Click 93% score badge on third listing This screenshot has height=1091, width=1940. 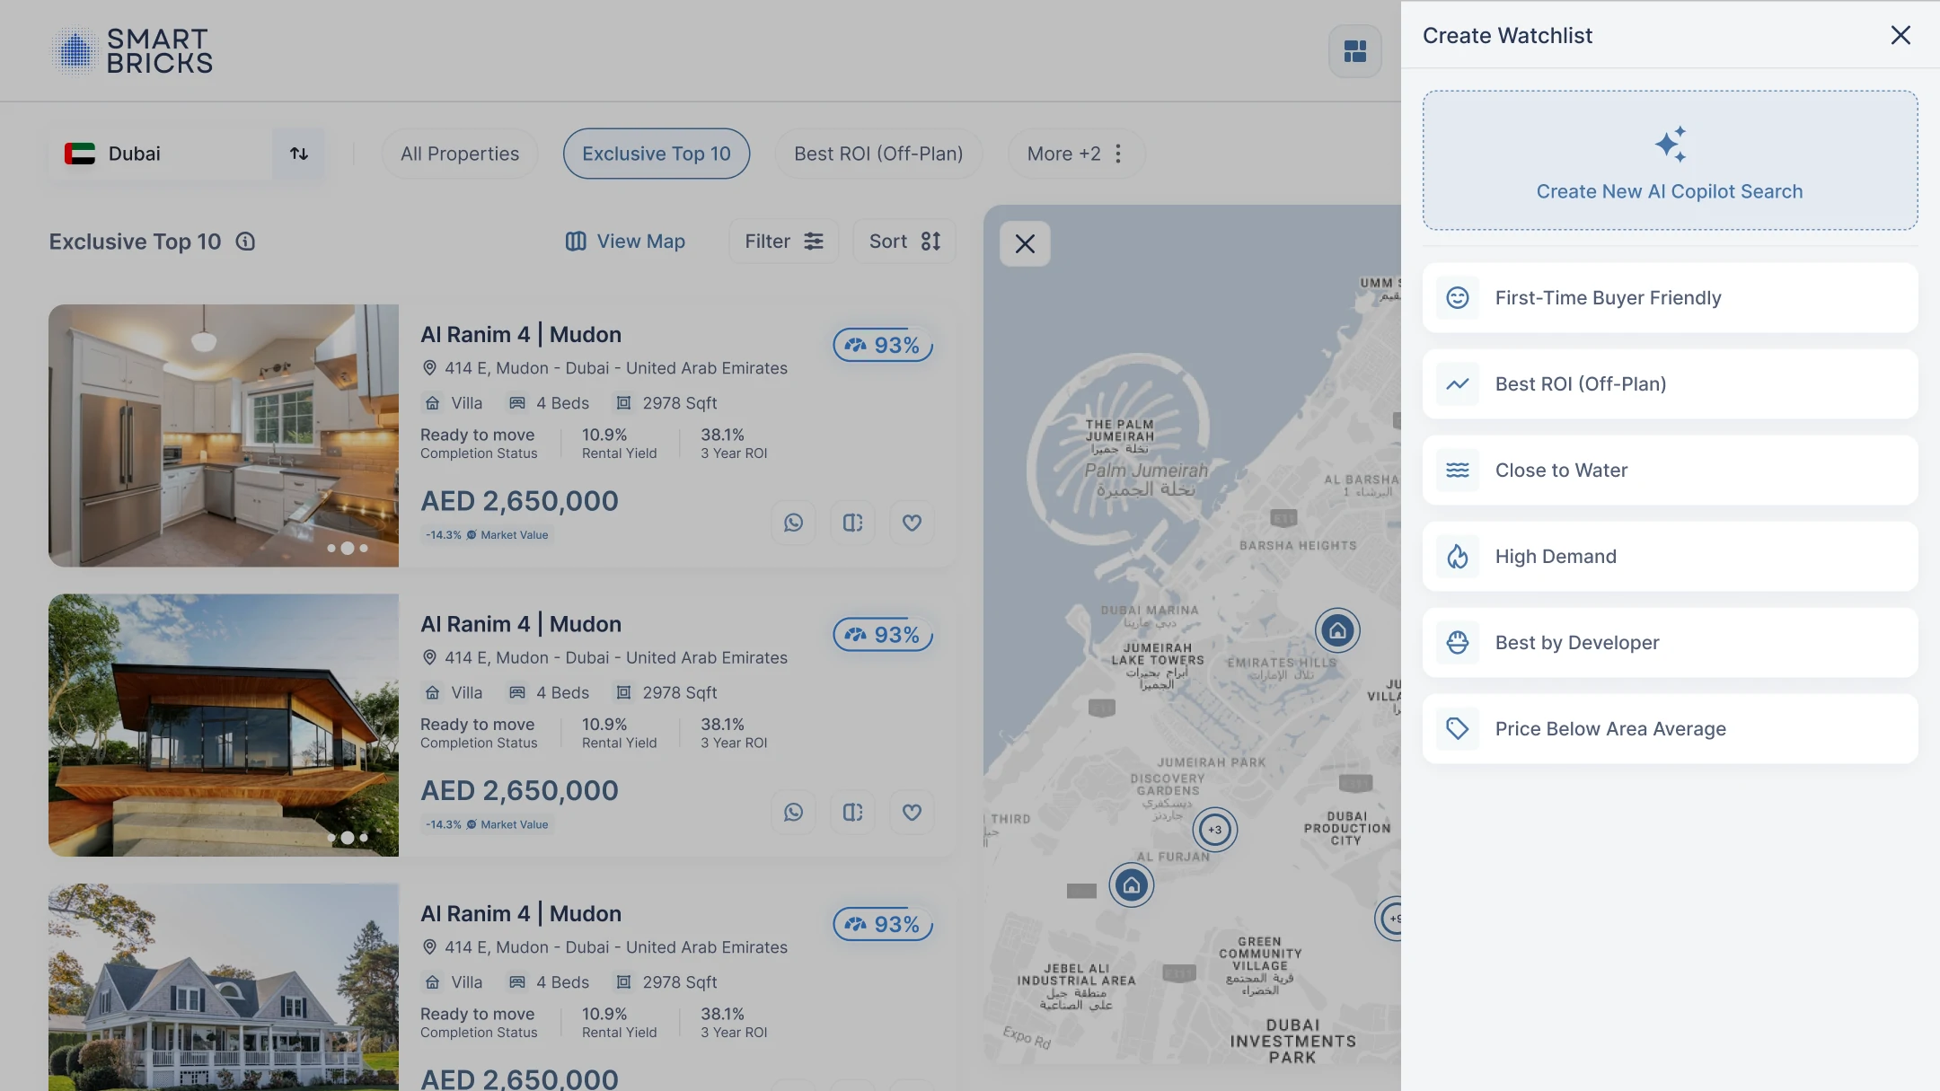[883, 924]
